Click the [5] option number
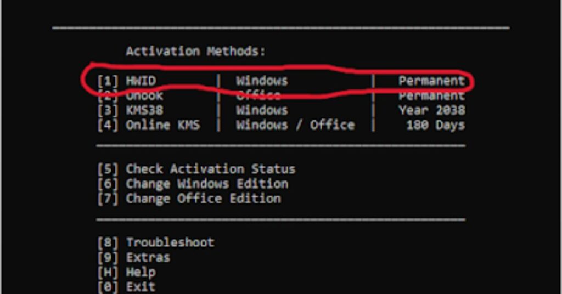 [108, 169]
